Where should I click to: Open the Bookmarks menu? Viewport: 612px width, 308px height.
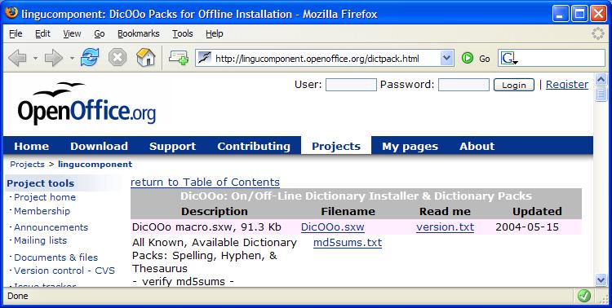click(139, 33)
